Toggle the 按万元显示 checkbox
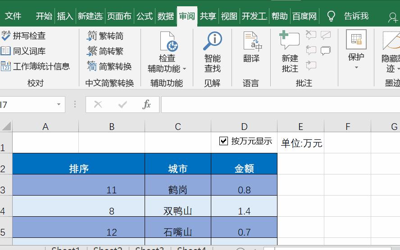400x250 pixels. (x=223, y=141)
